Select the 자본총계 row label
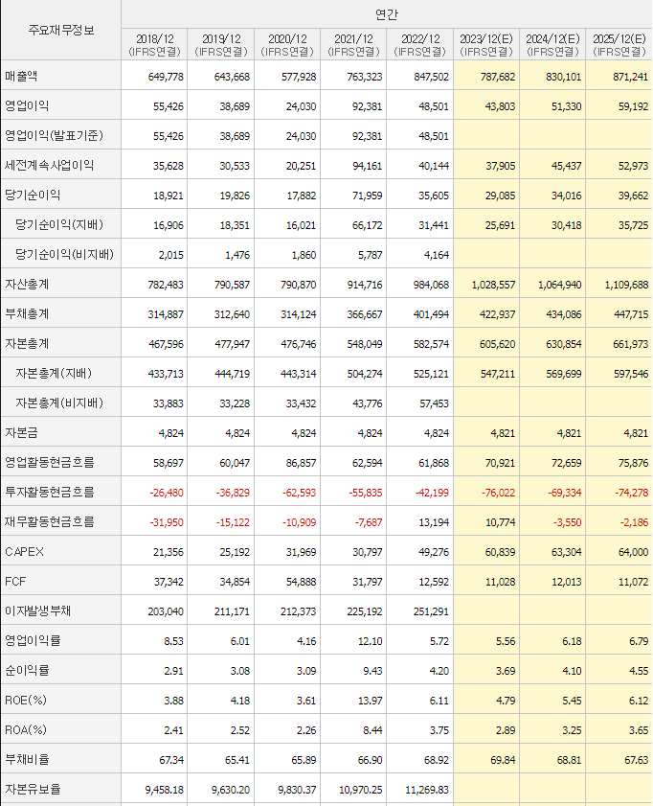The image size is (653, 806). point(27,344)
